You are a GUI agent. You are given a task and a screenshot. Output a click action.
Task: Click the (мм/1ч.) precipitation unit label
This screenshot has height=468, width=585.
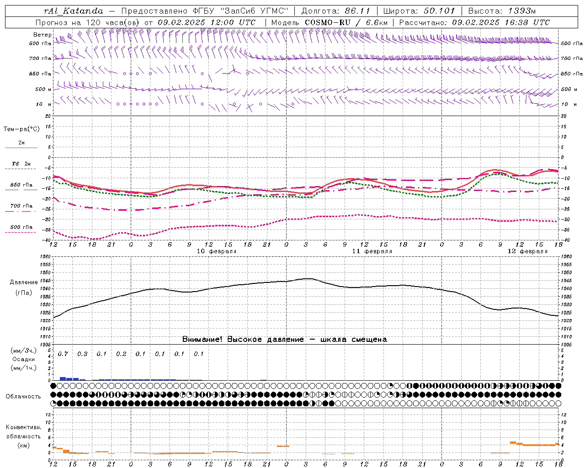click(24, 368)
